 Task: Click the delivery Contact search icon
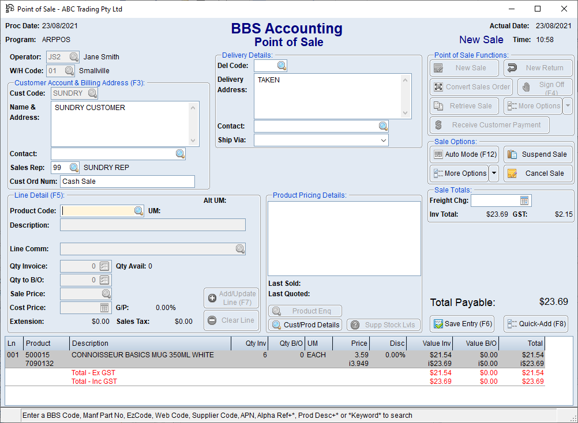click(383, 126)
